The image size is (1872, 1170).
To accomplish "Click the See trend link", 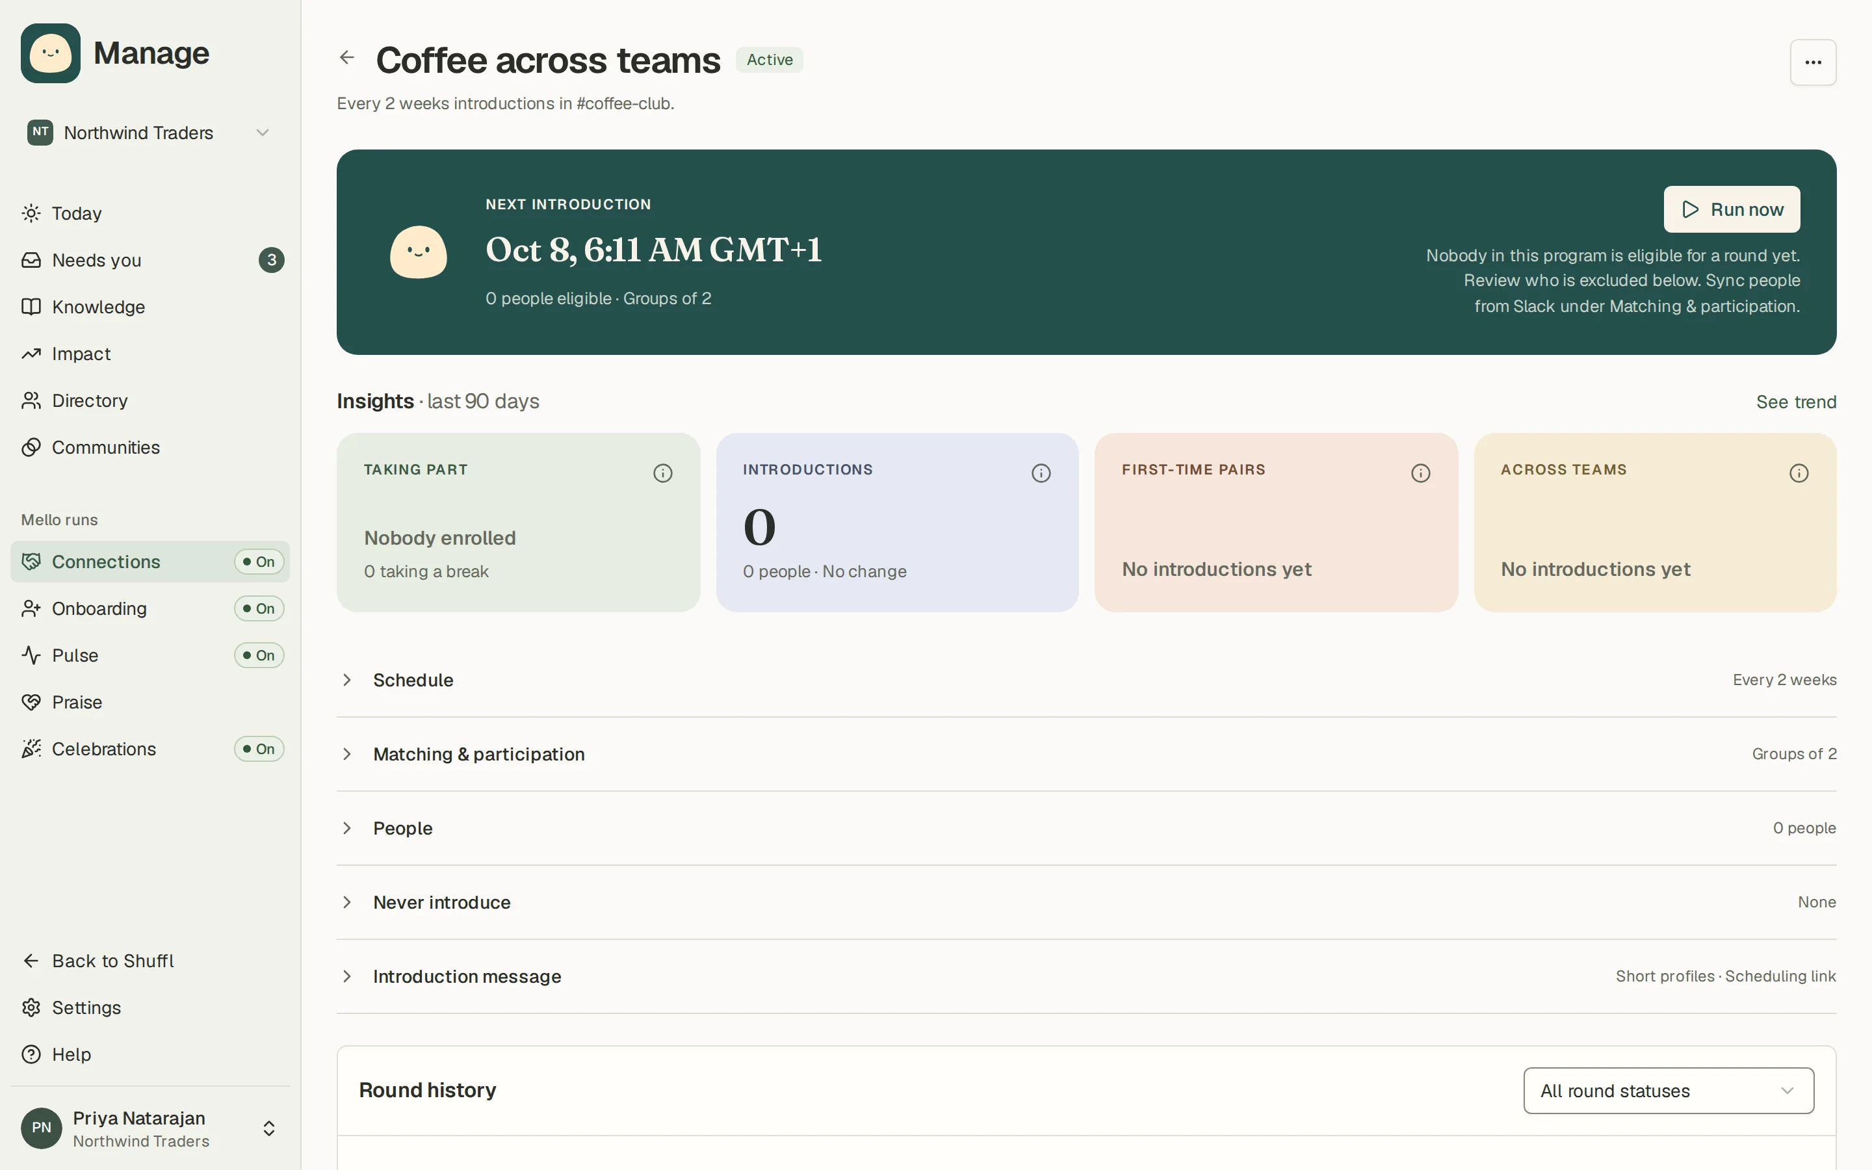I will click(x=1795, y=402).
